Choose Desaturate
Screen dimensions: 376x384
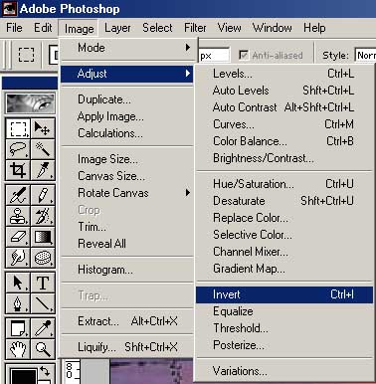tap(284, 201)
